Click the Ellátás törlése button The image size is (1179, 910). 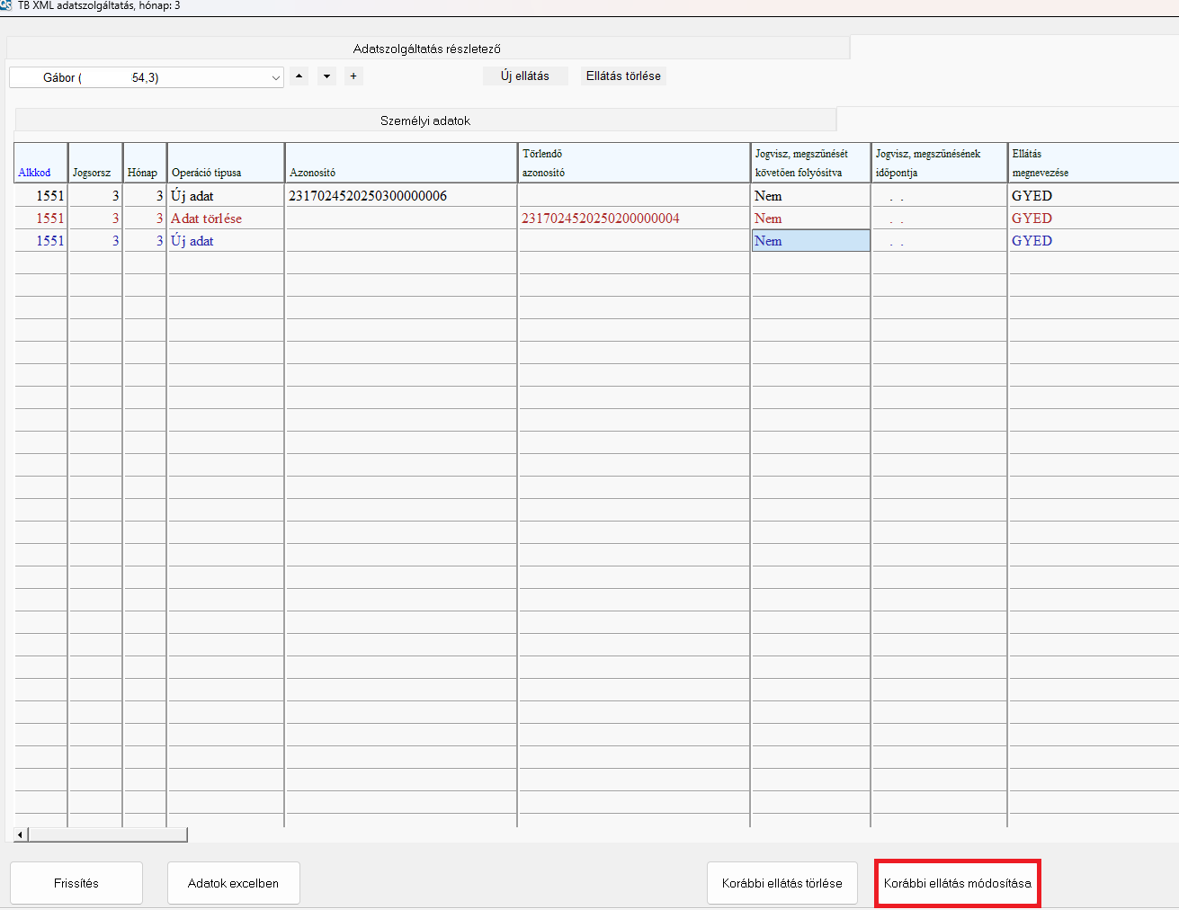click(x=623, y=76)
